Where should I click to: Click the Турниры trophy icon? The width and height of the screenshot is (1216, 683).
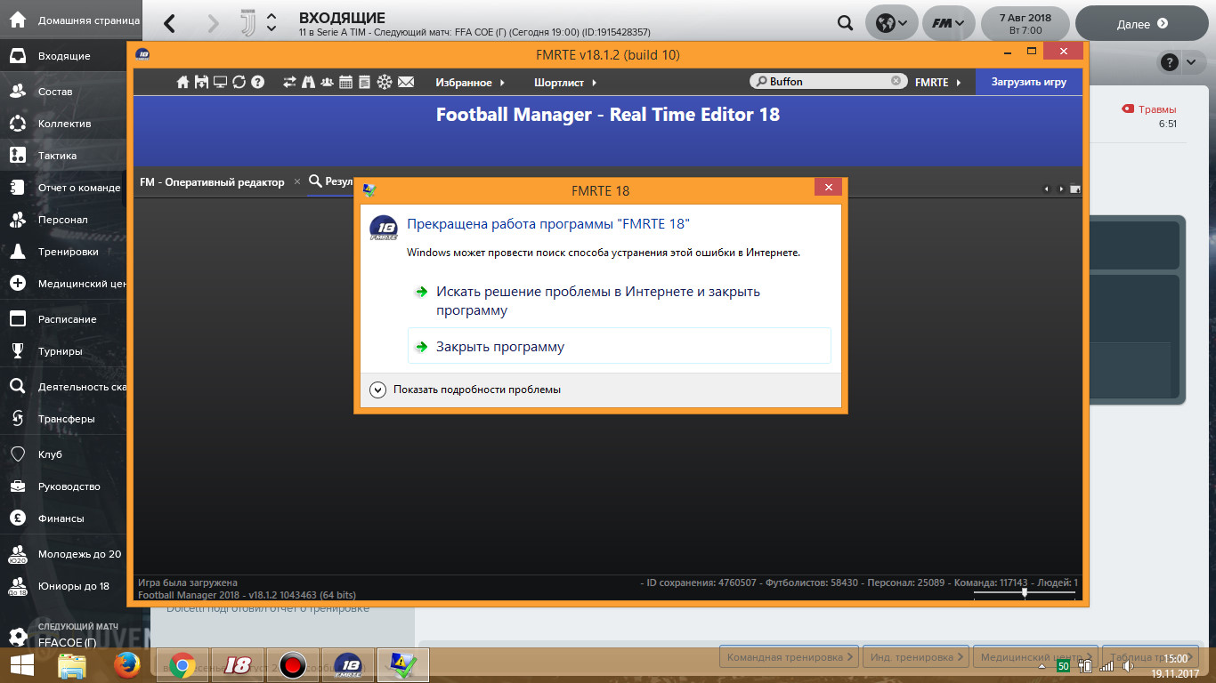point(17,351)
